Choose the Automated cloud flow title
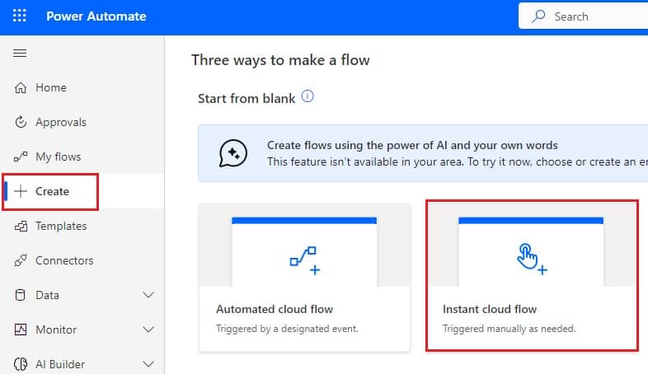The width and height of the screenshot is (648, 374). coord(275,309)
